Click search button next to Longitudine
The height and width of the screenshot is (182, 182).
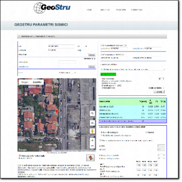(x=92, y=66)
